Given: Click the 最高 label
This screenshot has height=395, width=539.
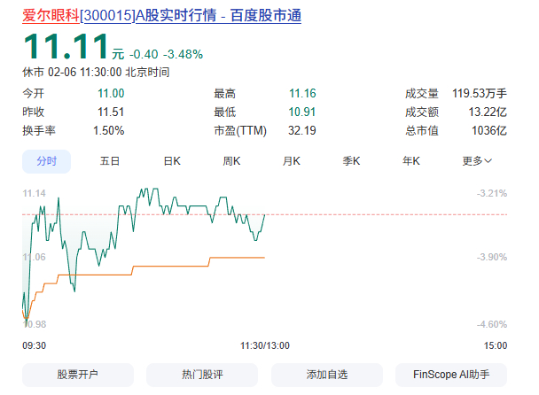Looking at the screenshot, I should 225,93.
